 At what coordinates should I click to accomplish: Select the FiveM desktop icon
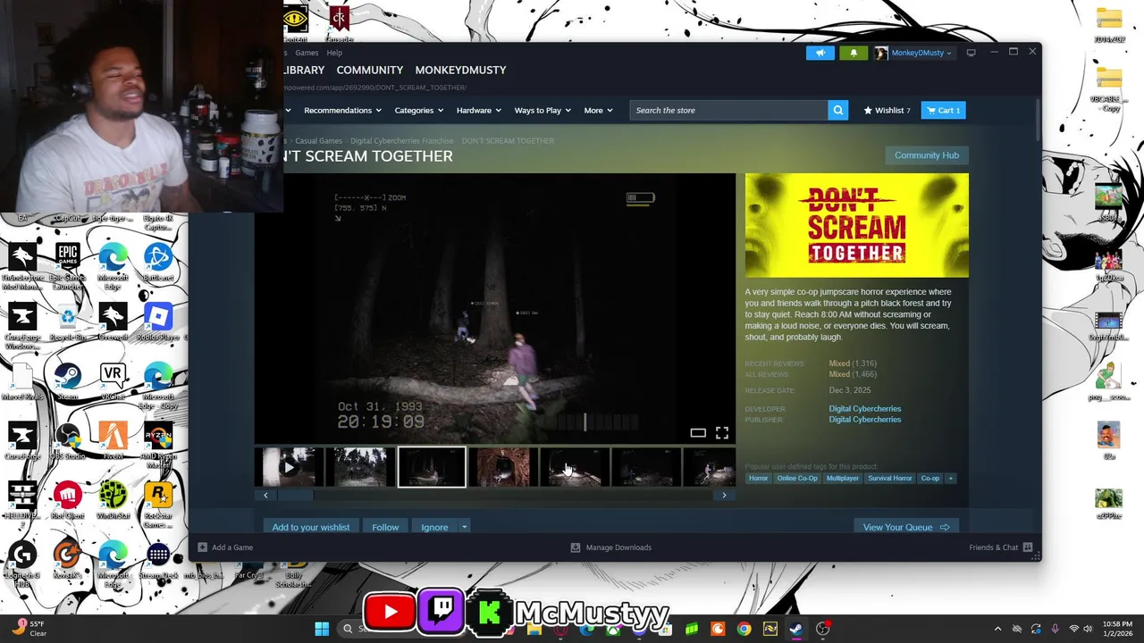click(x=113, y=441)
